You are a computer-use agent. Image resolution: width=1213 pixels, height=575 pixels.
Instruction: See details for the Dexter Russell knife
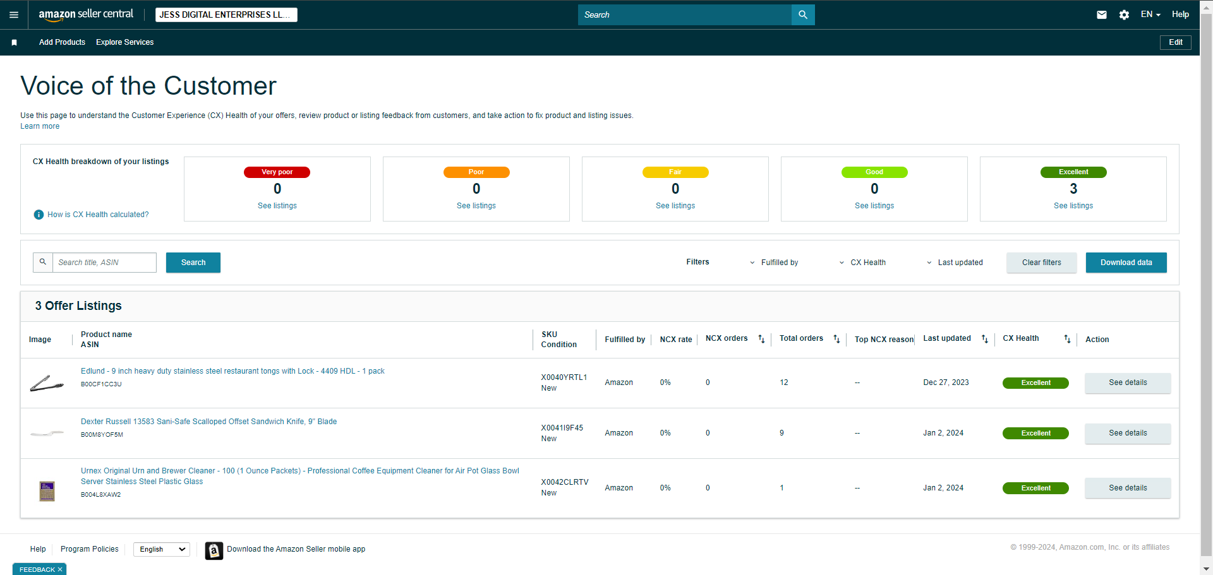coord(1128,433)
